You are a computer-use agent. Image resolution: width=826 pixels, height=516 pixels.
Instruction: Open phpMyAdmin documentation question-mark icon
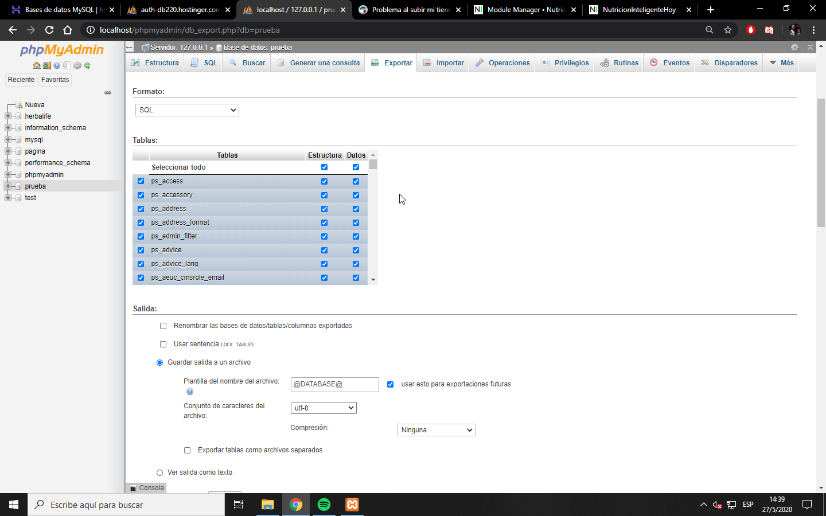57,65
